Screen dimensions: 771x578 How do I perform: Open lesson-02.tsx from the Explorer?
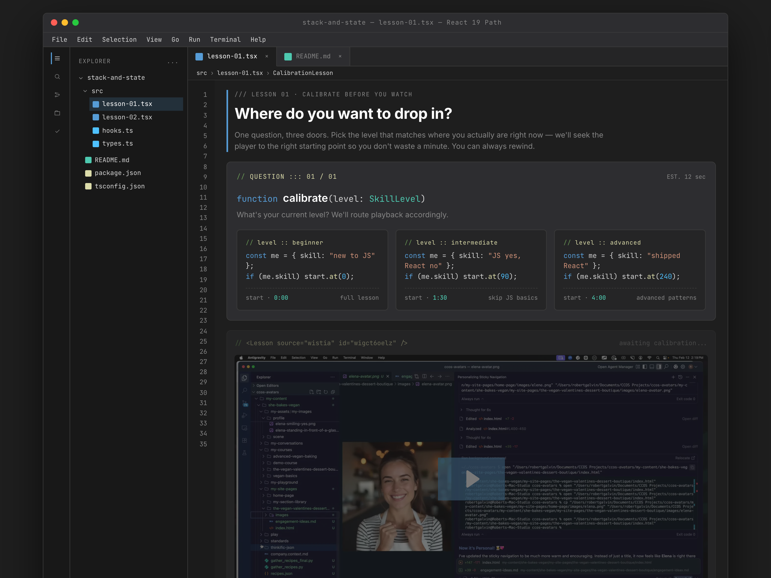pyautogui.click(x=136, y=117)
